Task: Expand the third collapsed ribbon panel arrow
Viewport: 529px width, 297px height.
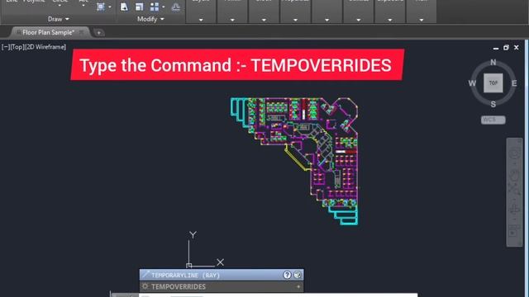Action: 264,20
